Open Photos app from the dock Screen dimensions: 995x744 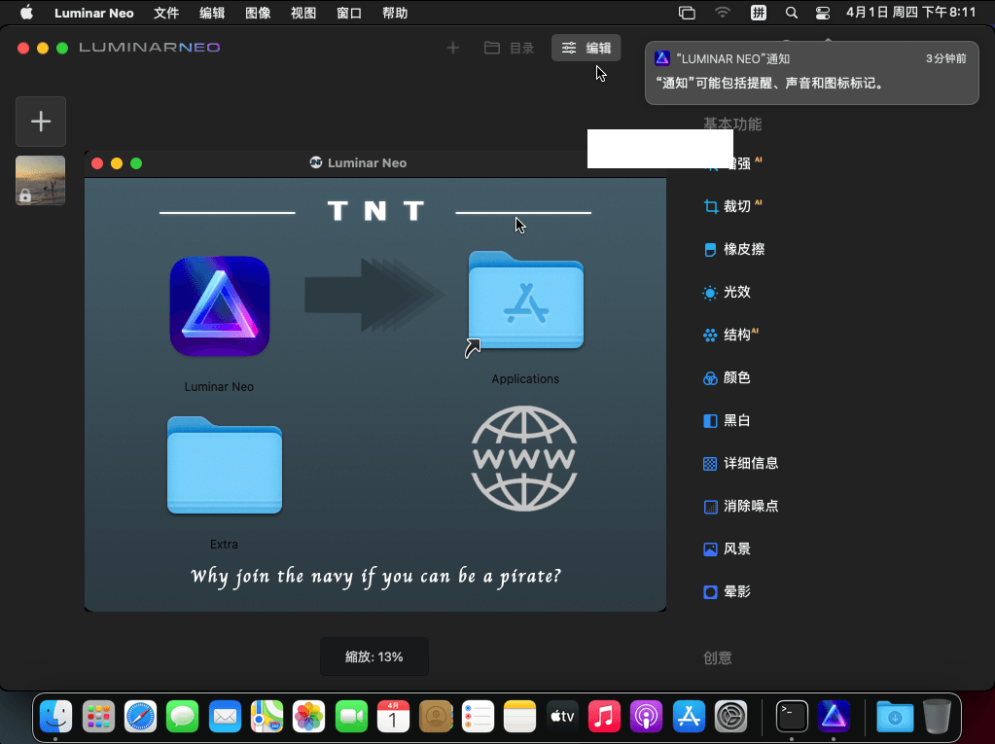tap(309, 717)
